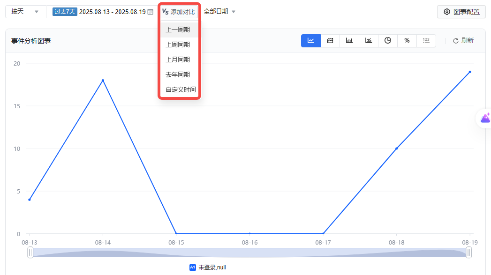Switch to the pie chart icon
The image size is (491, 275).
(388, 41)
